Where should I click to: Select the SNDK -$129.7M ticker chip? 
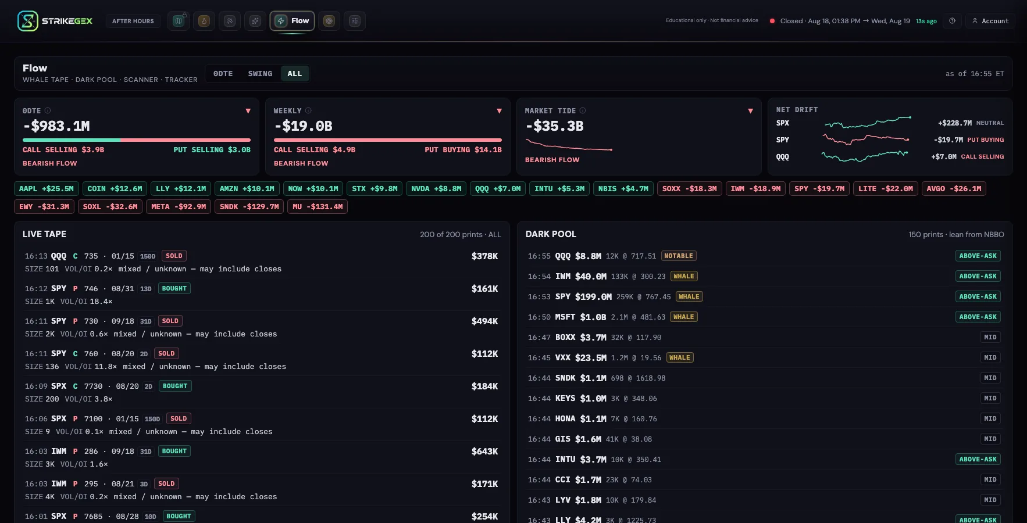pos(249,207)
